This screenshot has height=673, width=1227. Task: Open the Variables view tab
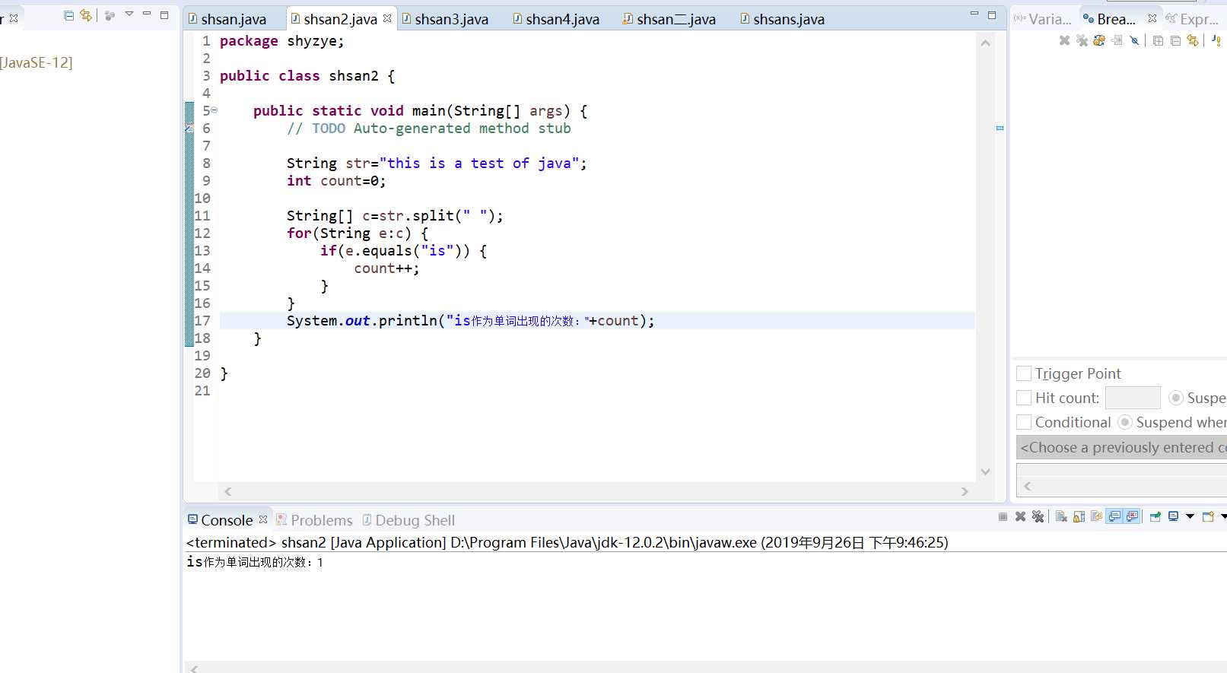(1043, 19)
